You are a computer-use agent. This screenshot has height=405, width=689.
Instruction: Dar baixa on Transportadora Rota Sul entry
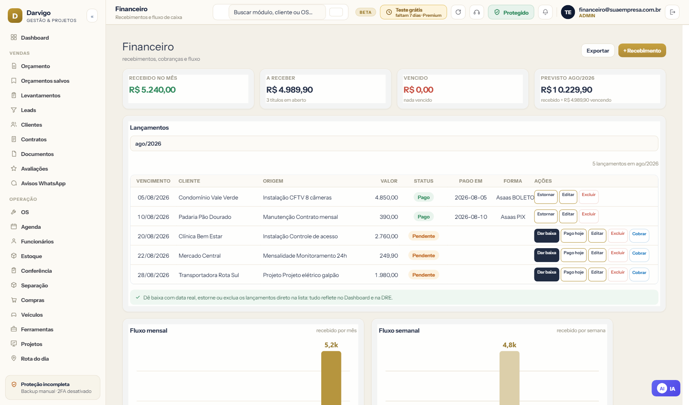coord(546,274)
